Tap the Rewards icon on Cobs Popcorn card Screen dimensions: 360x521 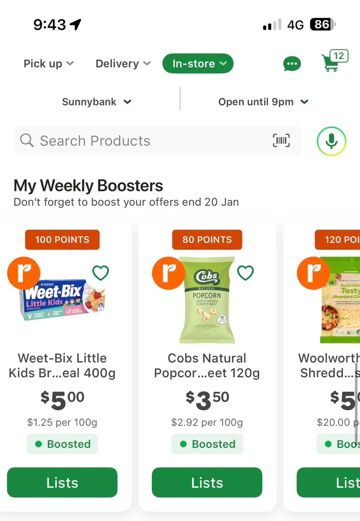[168, 273]
